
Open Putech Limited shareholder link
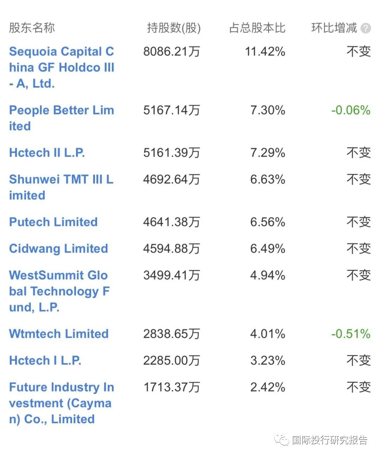point(53,222)
